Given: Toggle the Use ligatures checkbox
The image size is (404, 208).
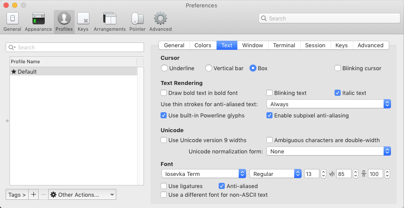Looking at the screenshot, I should pos(164,186).
